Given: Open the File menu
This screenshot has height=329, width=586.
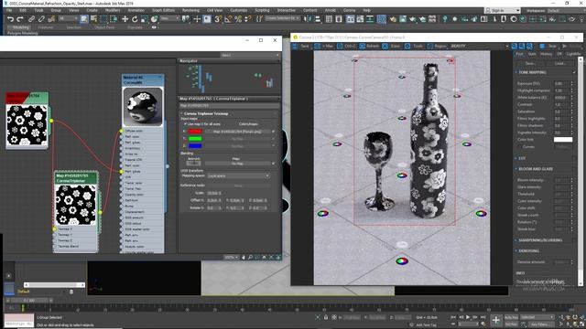Looking at the screenshot, I should point(9,10).
